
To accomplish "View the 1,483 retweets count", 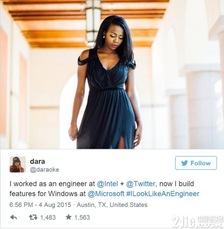I will coord(48,217).
